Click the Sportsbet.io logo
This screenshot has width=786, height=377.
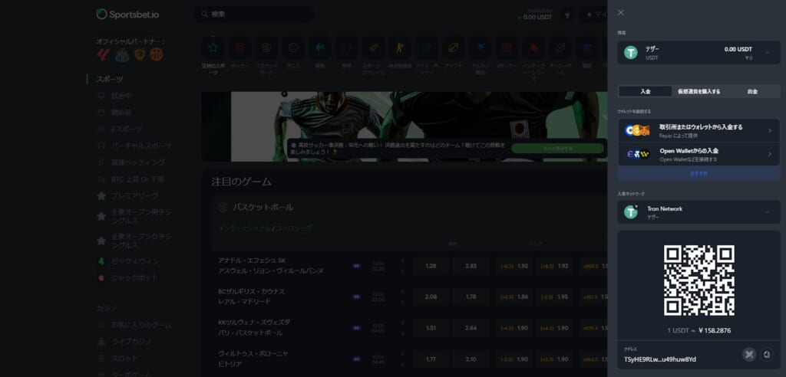tap(128, 15)
